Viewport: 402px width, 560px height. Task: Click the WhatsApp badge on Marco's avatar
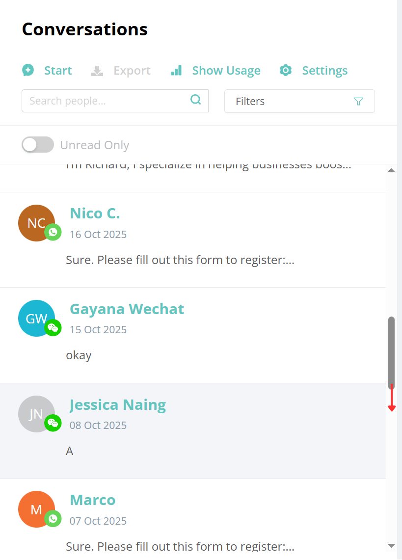pyautogui.click(x=53, y=518)
